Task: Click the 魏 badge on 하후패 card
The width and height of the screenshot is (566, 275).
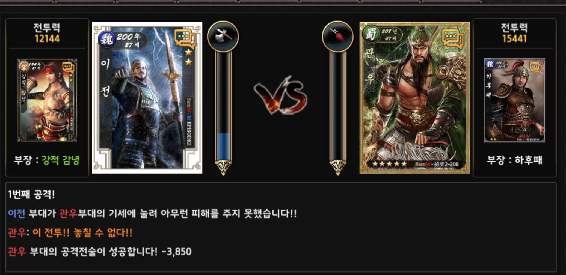Action: (x=490, y=64)
